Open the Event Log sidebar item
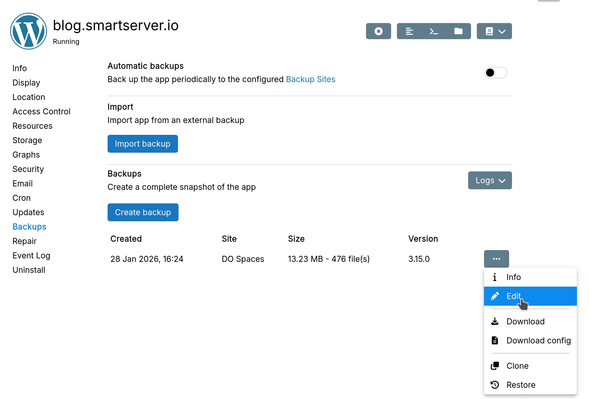 pos(31,256)
